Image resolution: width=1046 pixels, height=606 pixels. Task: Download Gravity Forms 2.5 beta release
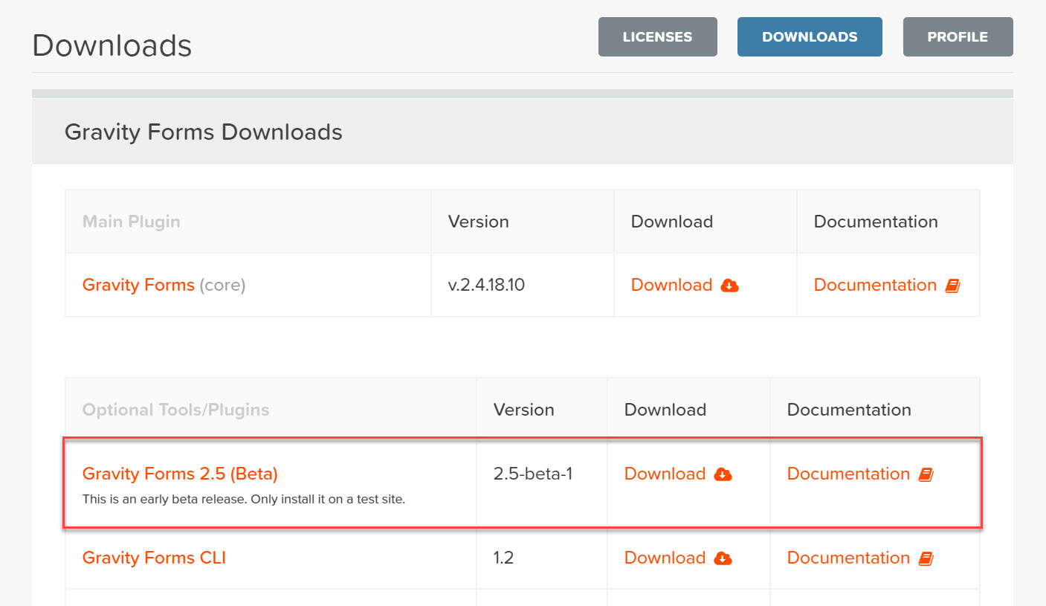coord(665,474)
